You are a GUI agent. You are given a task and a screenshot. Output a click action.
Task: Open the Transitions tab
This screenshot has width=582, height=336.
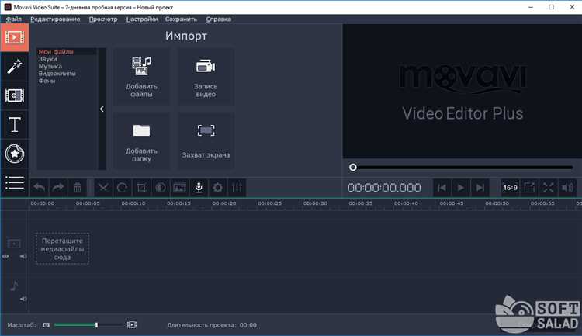click(x=15, y=95)
